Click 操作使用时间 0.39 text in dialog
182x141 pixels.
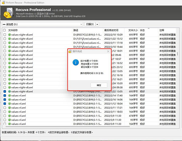coord(92,73)
